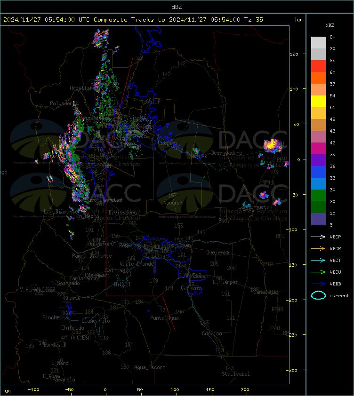Click the 'N_Calif' map label
The image size is (354, 396).
pyautogui.click(x=150, y=102)
